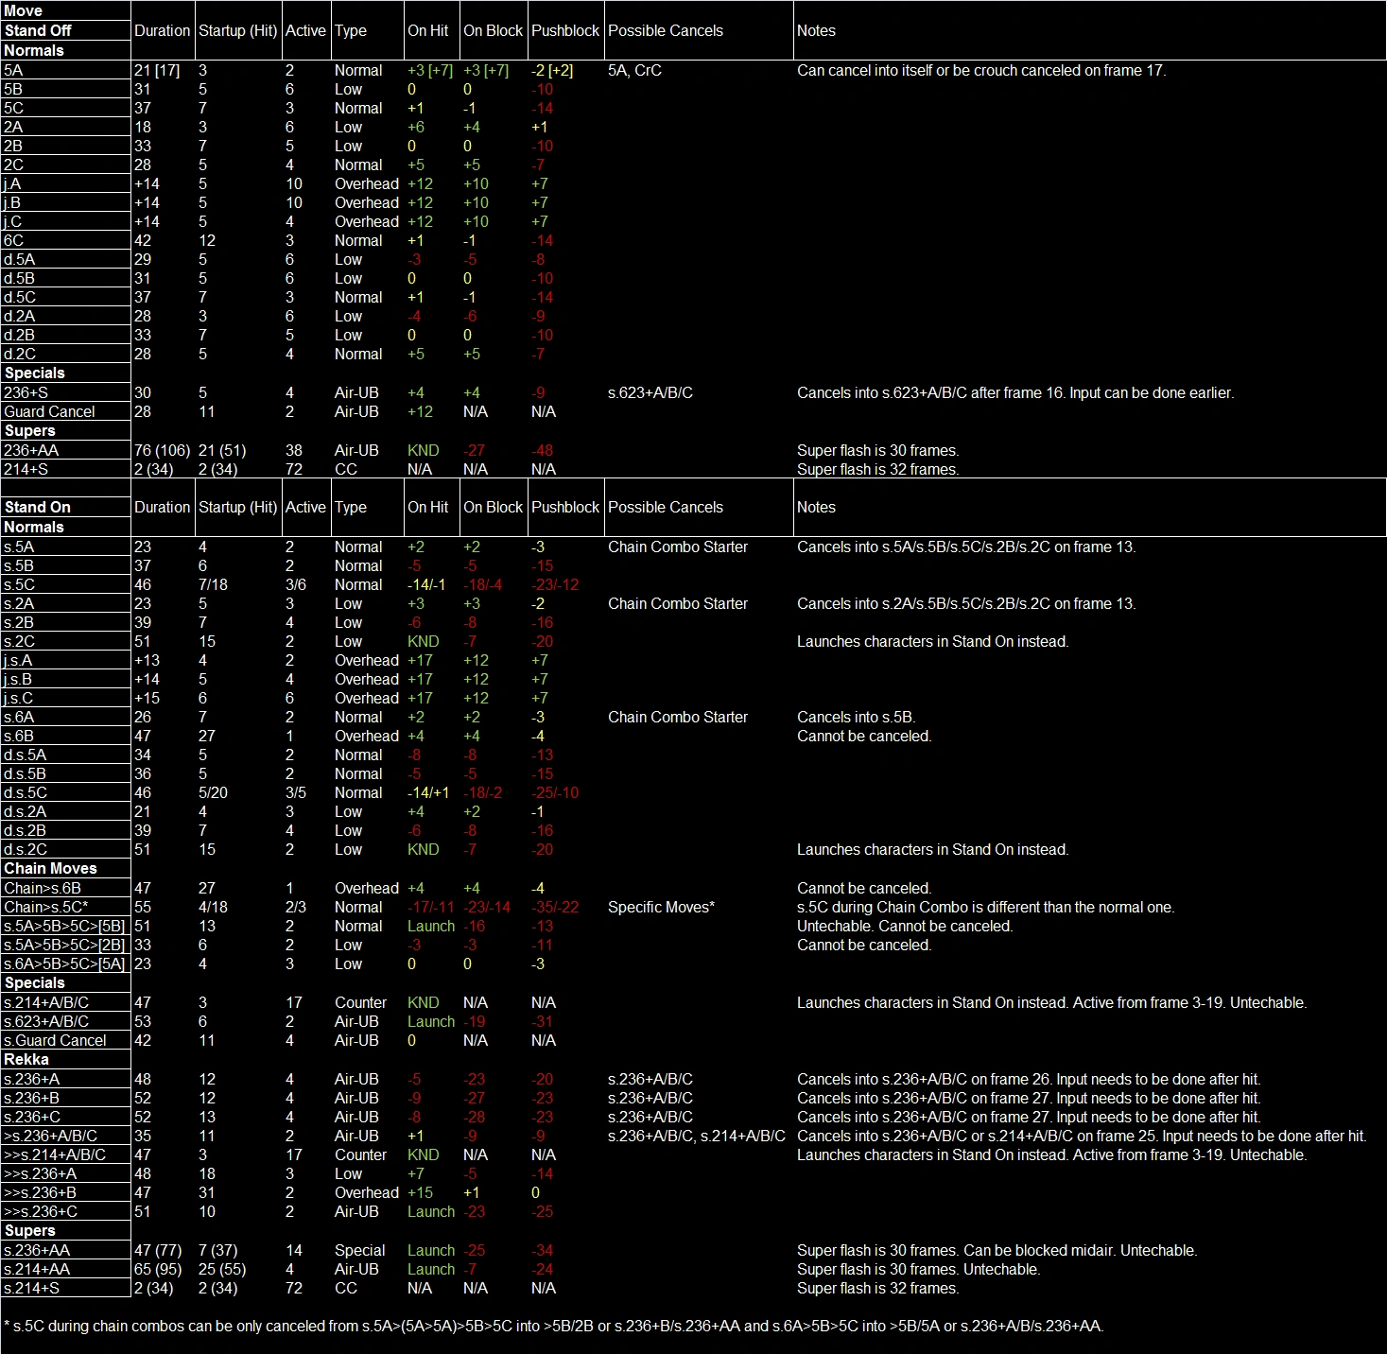Image resolution: width=1387 pixels, height=1354 pixels.
Task: Select the "Specific Moves*" possible cancels cell
Action: coord(662,907)
